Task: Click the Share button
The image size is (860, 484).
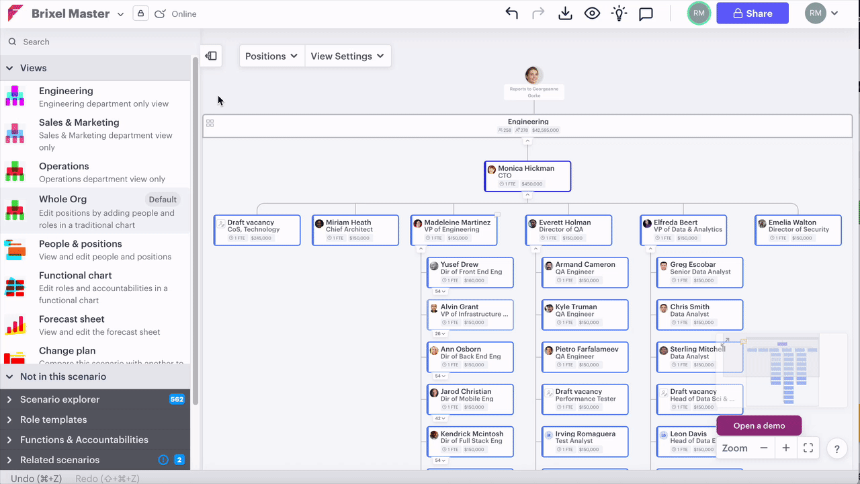Action: point(752,13)
